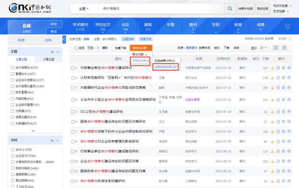Open the 检索历史 link
Image resolution: width=299 pixels, height=188 pixels.
(146, 39)
